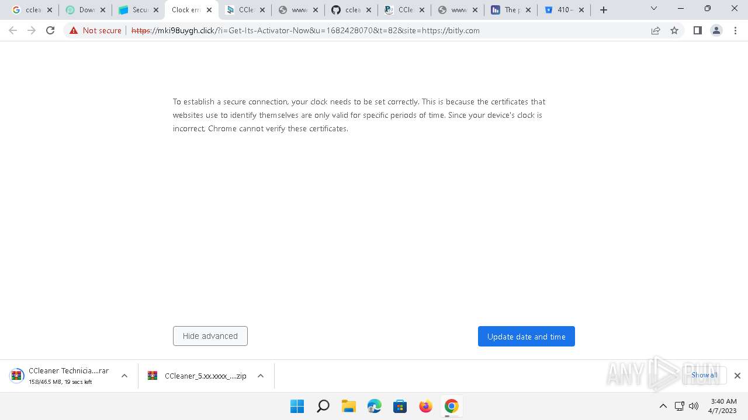
Task: Click the forward navigation arrow
Action: (x=32, y=30)
